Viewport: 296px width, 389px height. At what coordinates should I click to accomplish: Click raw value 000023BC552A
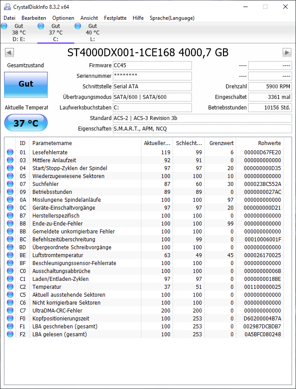tap(263, 184)
